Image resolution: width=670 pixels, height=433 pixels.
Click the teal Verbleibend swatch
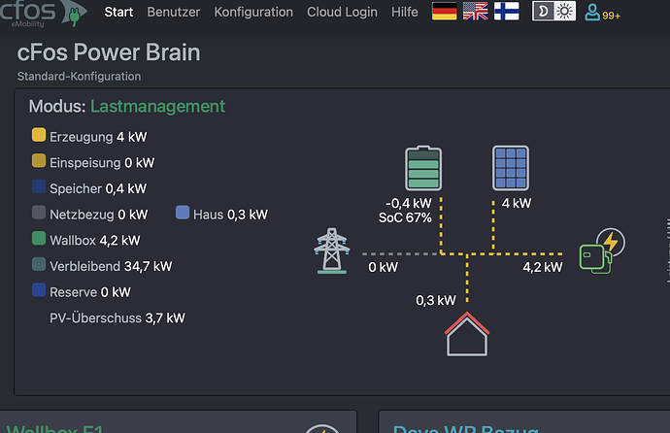39,264
